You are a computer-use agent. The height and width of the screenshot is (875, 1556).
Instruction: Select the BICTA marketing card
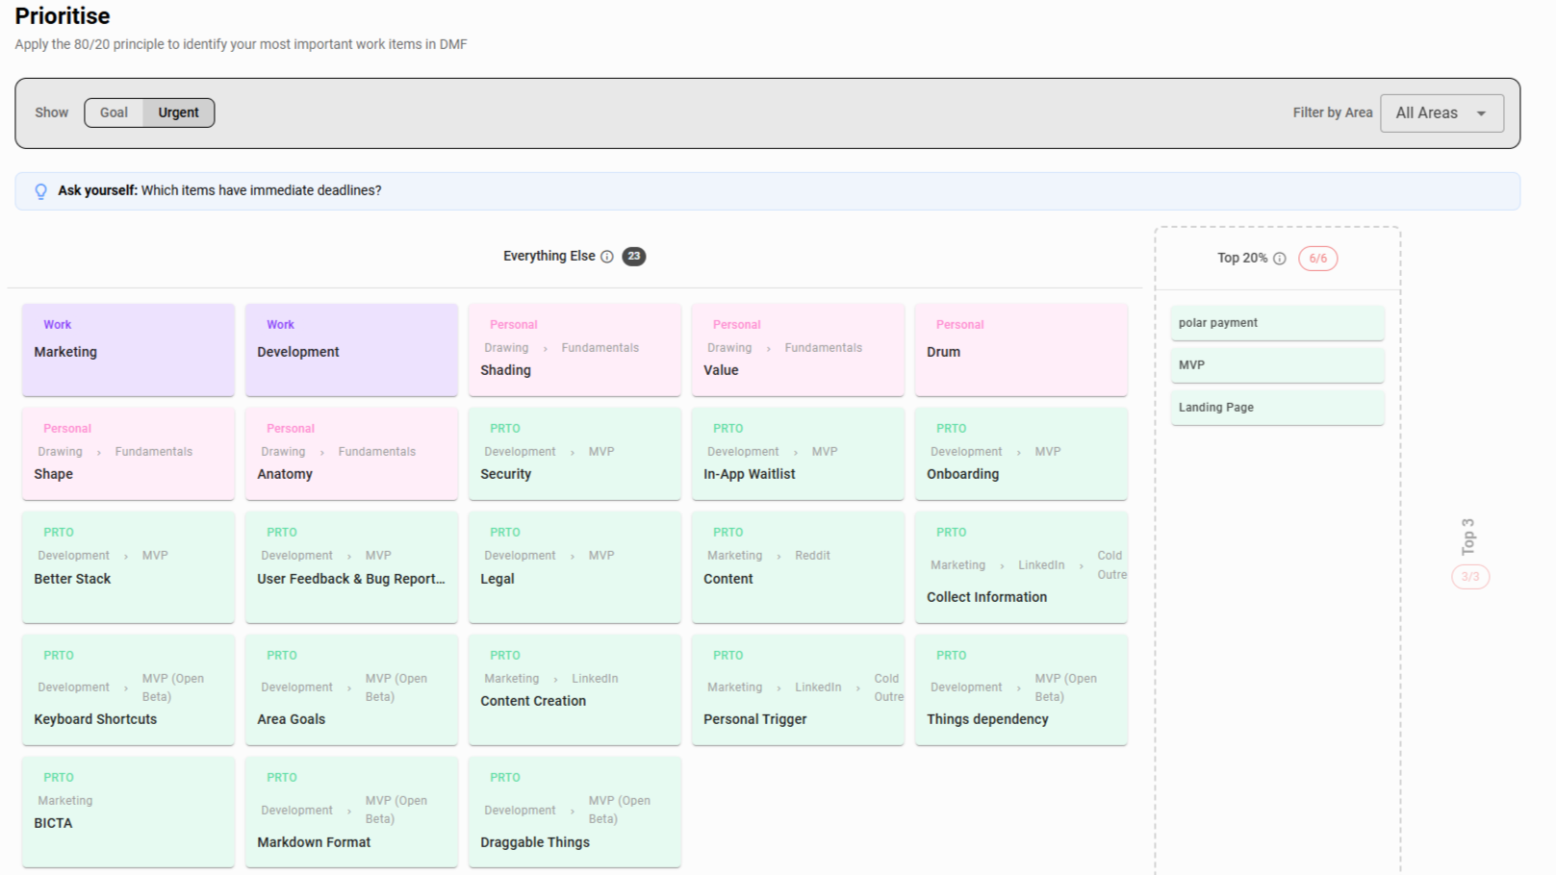point(128,812)
